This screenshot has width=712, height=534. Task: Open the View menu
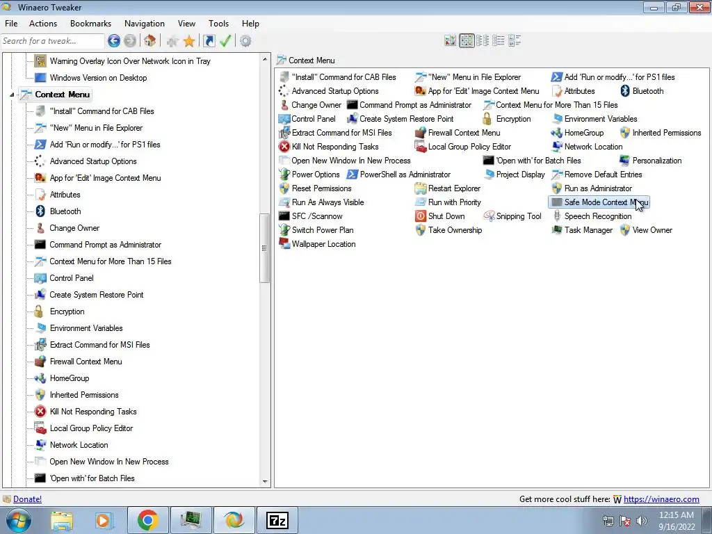pos(186,24)
